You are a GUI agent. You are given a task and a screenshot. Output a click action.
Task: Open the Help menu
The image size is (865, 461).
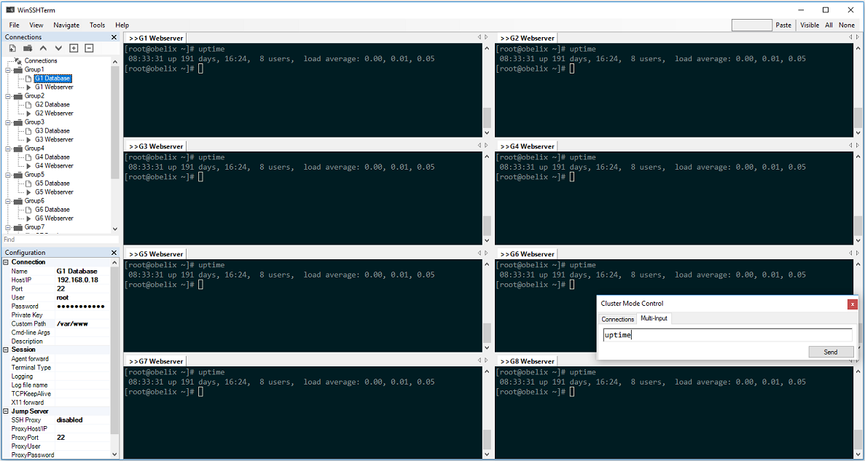click(x=122, y=25)
